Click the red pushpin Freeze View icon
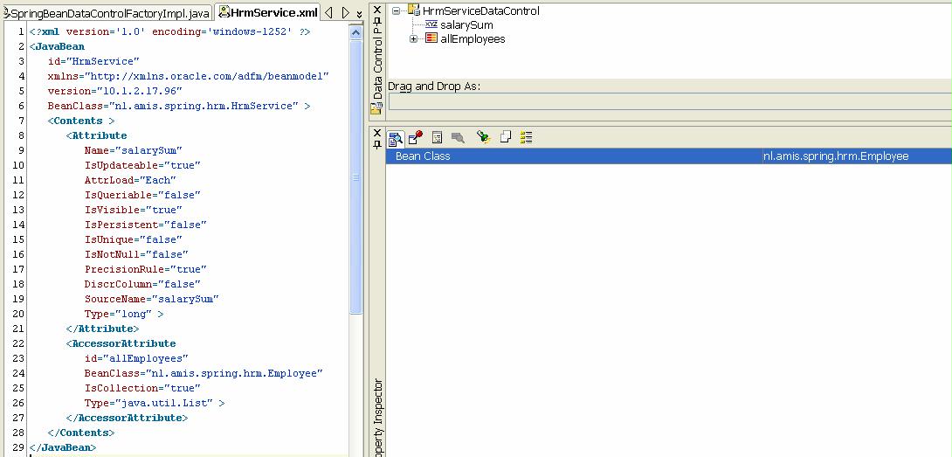 (416, 137)
